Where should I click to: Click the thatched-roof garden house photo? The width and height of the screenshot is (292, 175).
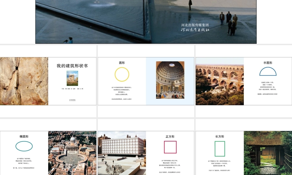[x=268, y=153]
